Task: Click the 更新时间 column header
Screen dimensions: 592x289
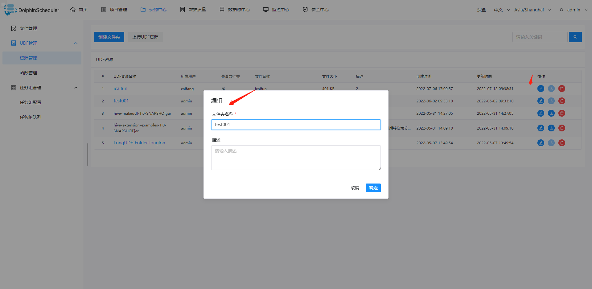Action: coord(484,76)
